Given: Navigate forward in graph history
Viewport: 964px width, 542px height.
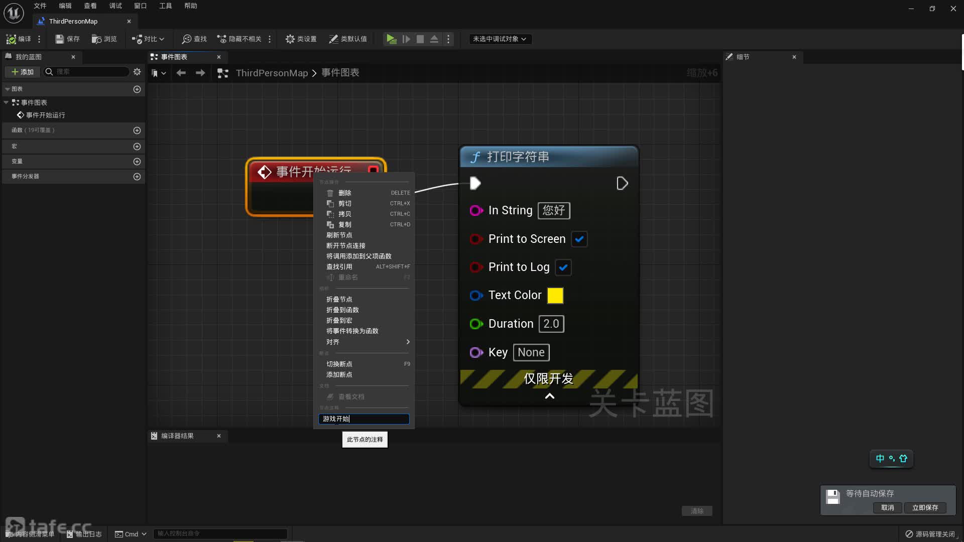Looking at the screenshot, I should 200,73.
